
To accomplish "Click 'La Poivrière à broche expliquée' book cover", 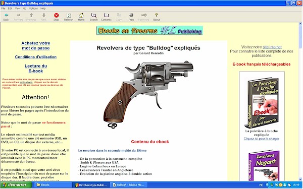I will click(x=262, y=103).
